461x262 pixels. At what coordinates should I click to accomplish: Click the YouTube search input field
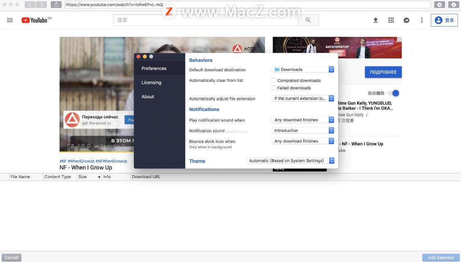(x=206, y=20)
